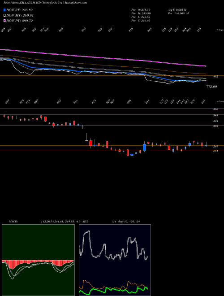This screenshot has height=296, width=224.
Task: Click the ADX panel title label
Action: 85,222
